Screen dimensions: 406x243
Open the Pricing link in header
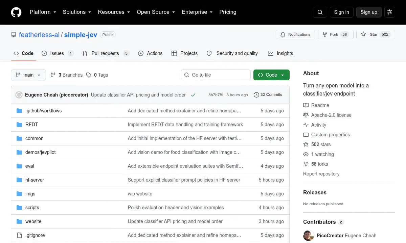click(228, 12)
